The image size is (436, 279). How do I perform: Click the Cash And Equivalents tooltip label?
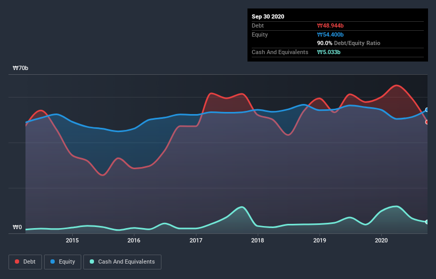(x=280, y=52)
